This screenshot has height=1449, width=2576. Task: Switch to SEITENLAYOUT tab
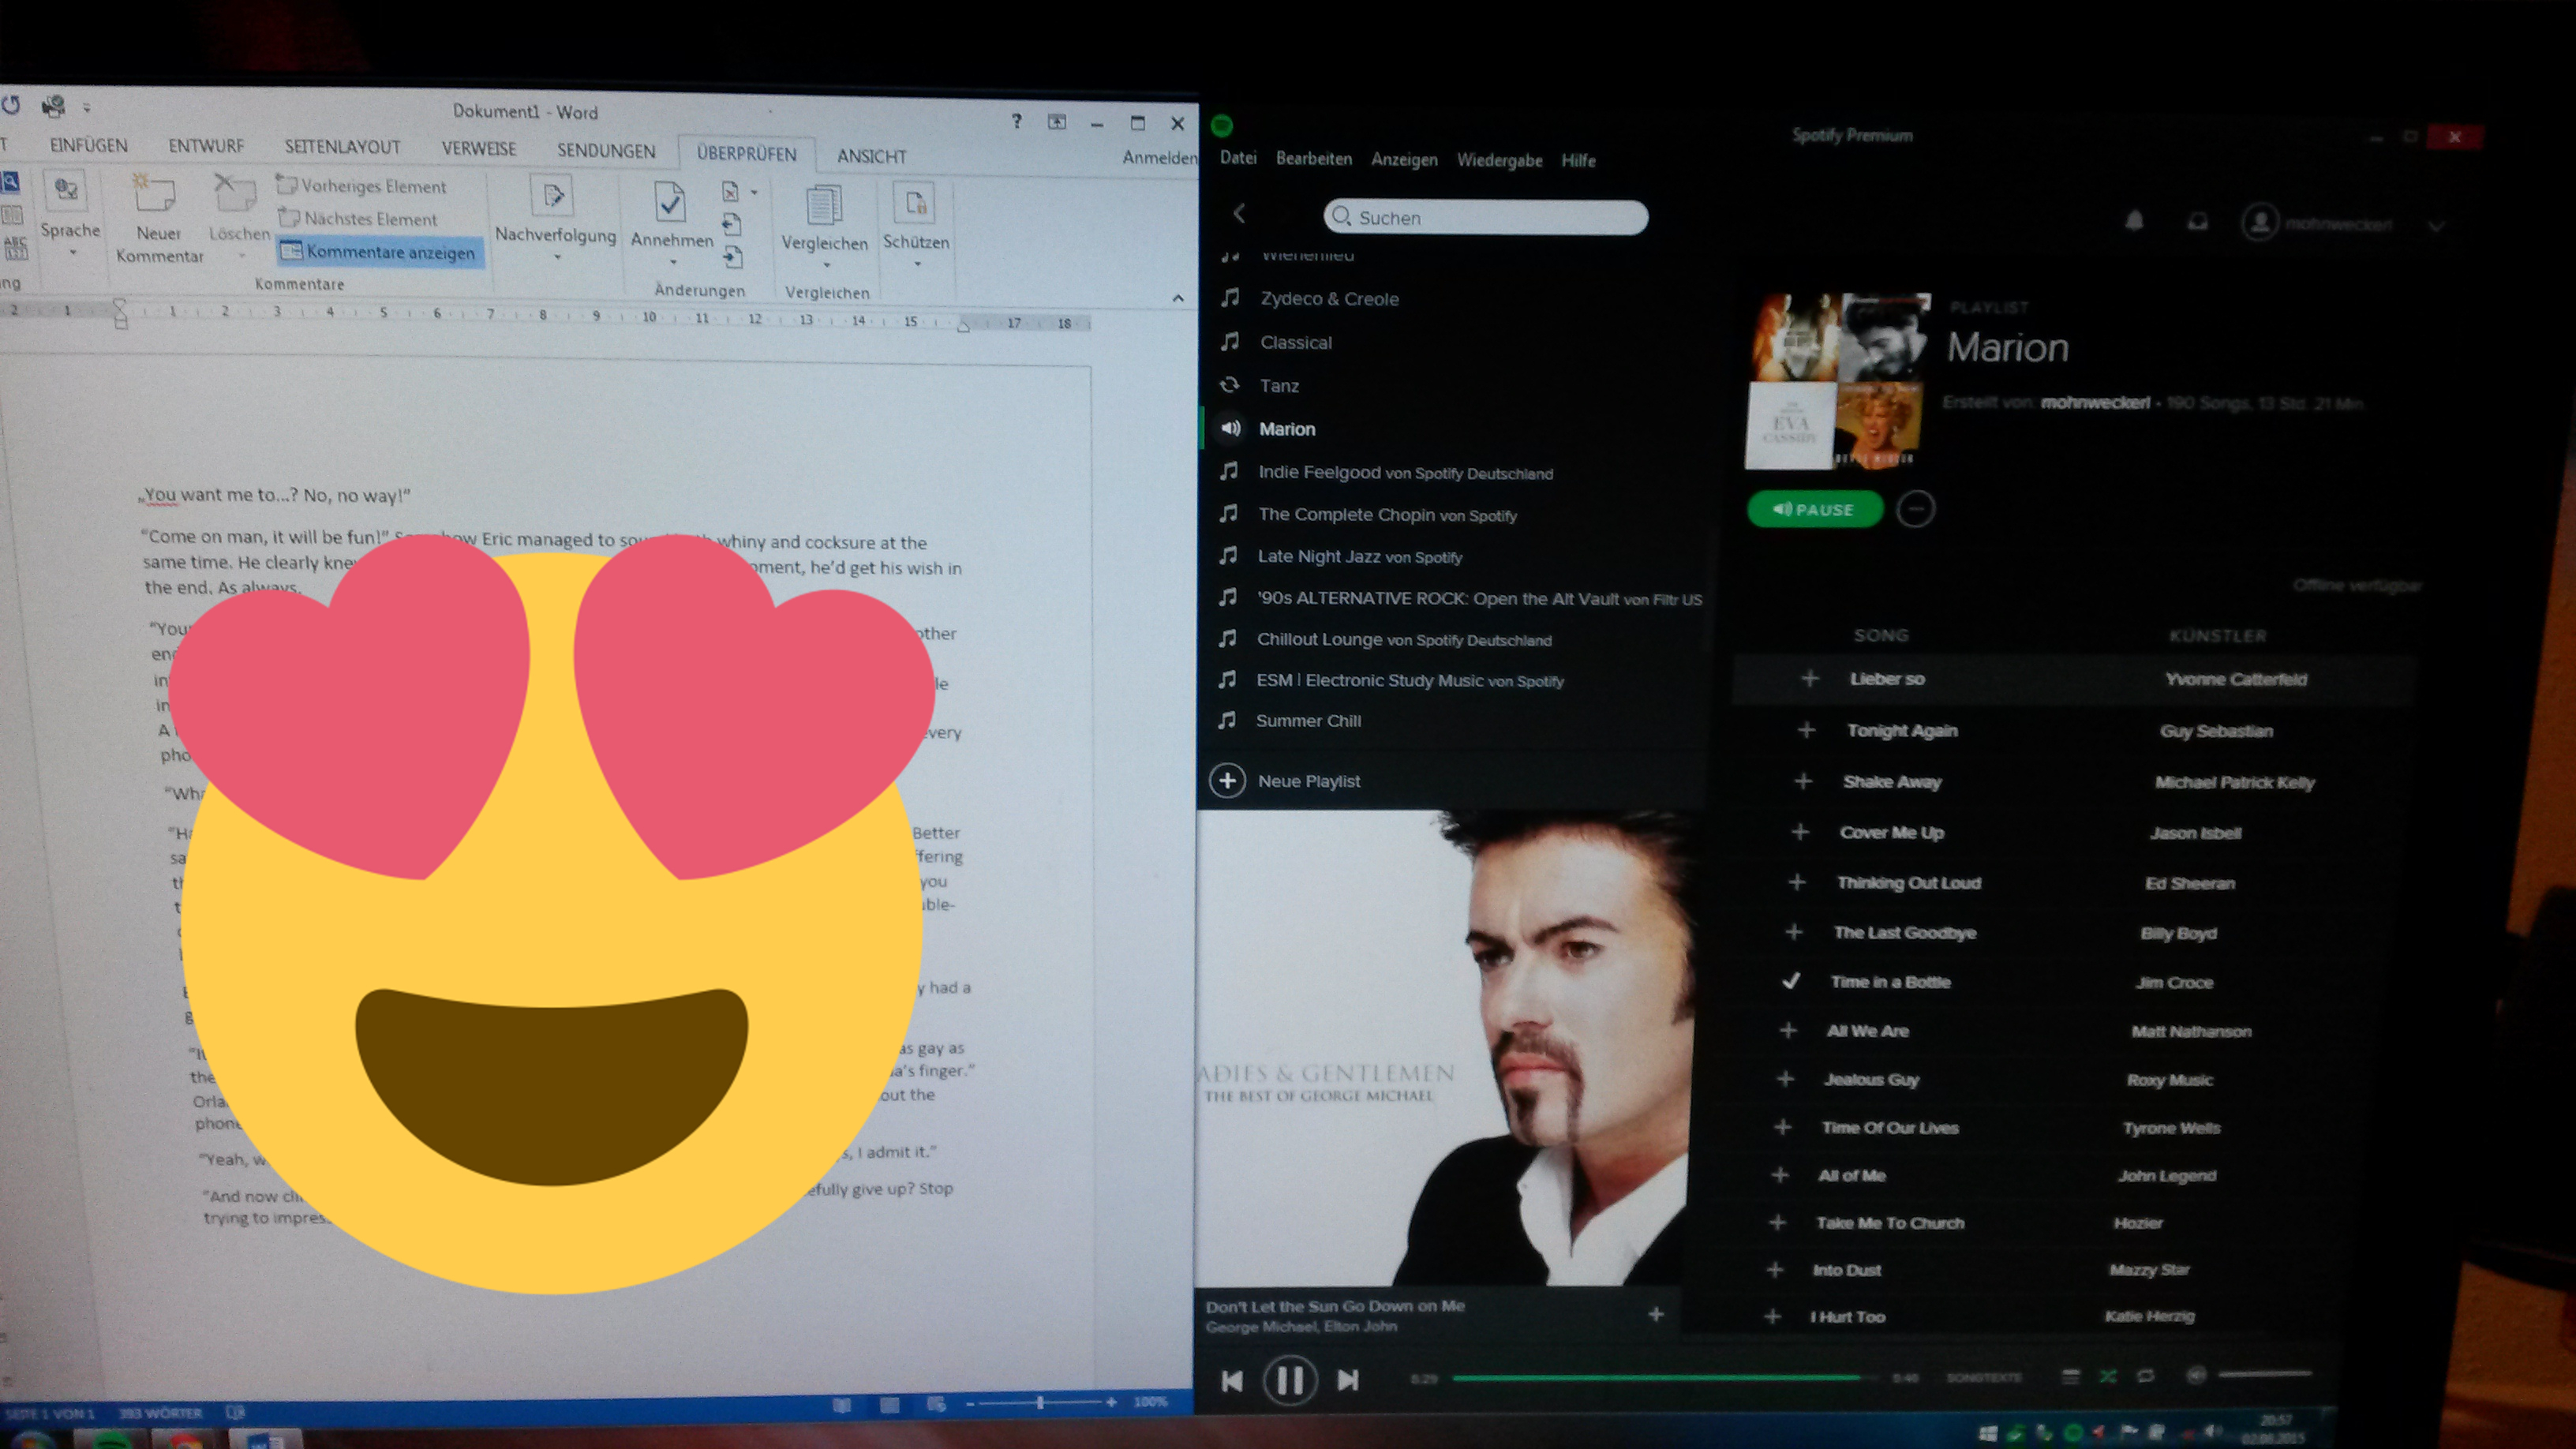(x=342, y=148)
